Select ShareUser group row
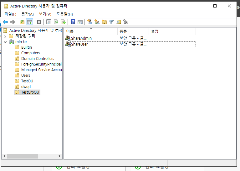240x171 pixels. 130,44
